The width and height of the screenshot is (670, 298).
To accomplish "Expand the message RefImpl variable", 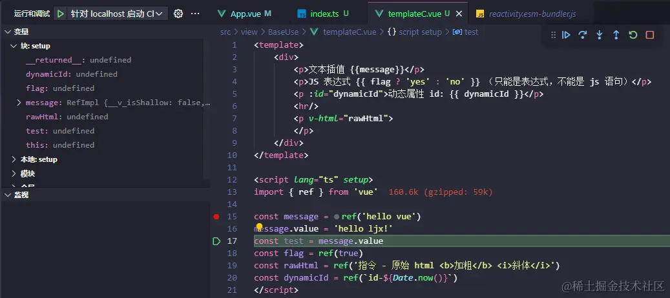I will point(19,103).
